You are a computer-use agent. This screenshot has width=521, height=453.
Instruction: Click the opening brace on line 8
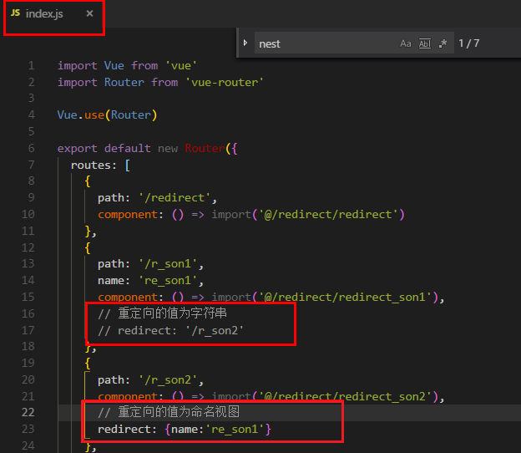(88, 181)
